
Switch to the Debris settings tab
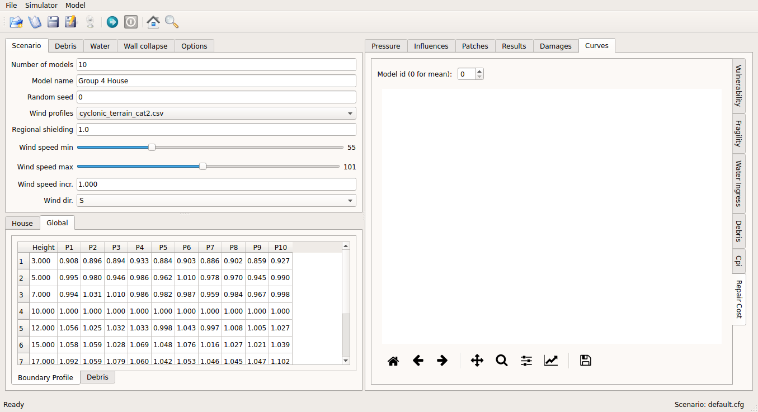point(66,46)
